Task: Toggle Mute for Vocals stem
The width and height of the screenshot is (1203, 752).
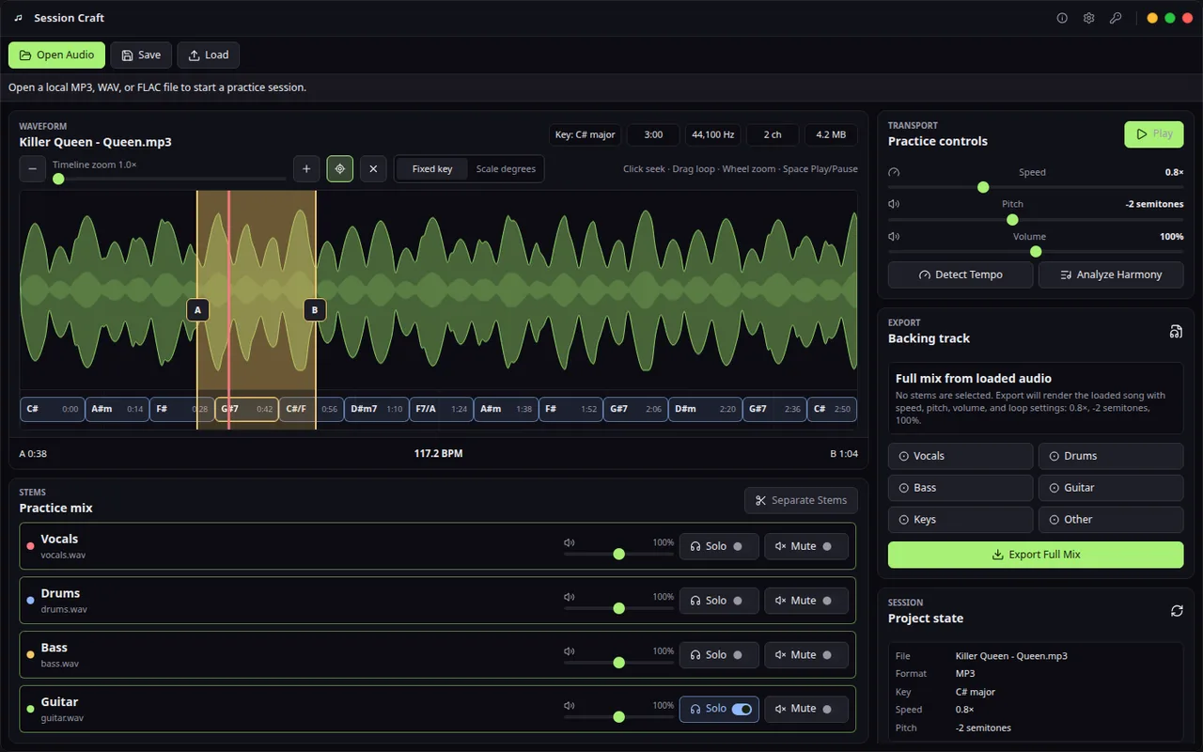Action: (806, 546)
